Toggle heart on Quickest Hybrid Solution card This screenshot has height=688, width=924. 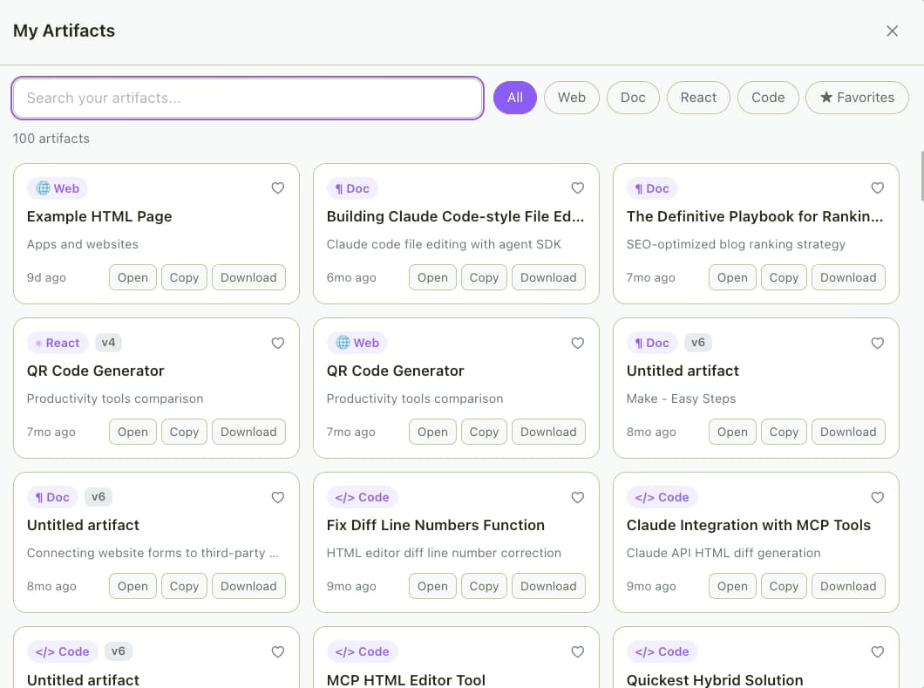click(x=878, y=652)
